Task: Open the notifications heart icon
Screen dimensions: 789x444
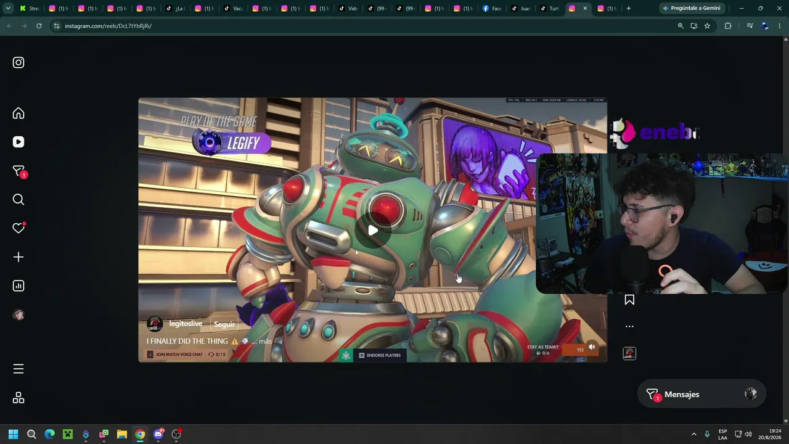Action: (18, 228)
